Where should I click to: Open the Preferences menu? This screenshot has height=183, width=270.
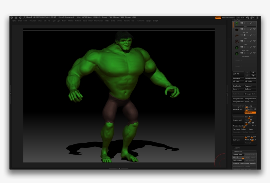(x=98, y=21)
